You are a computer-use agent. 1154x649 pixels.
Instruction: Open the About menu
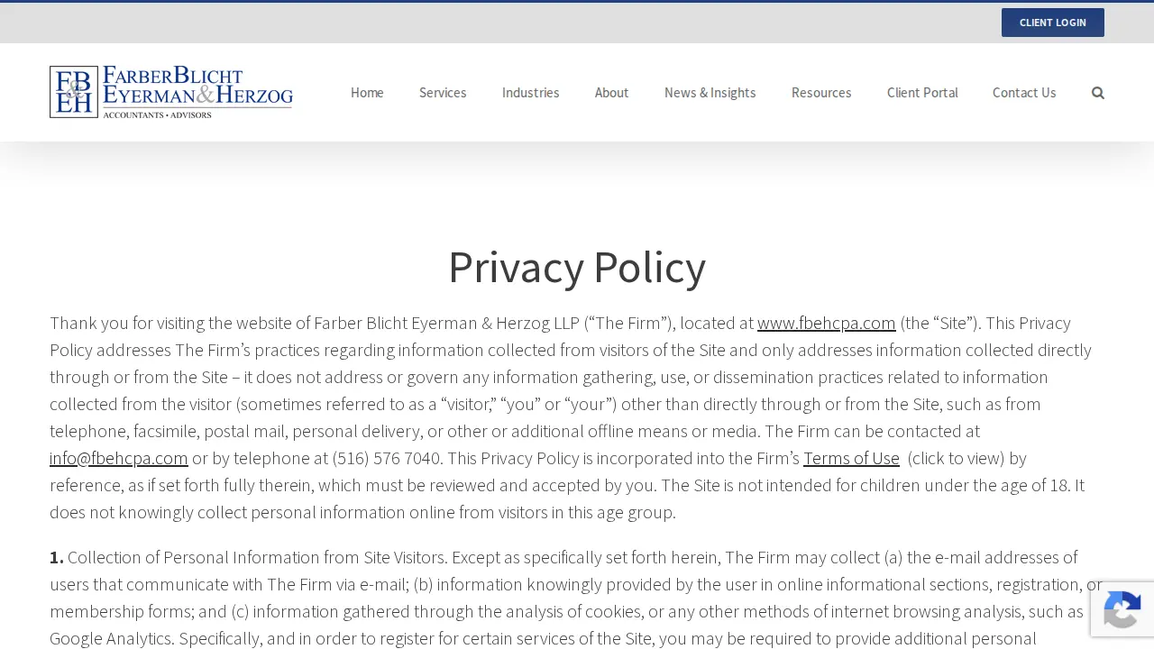point(611,93)
